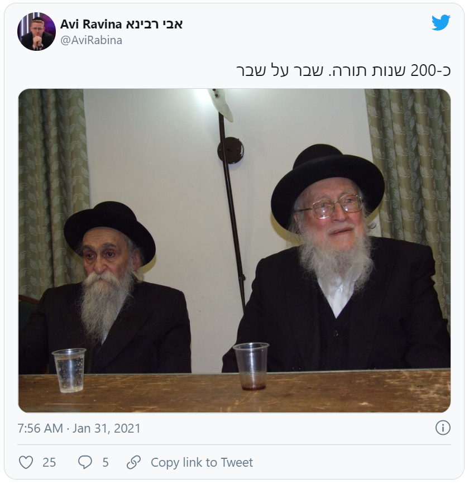469x484 pixels.
Task: Click the wooden table surface in photo
Action: (234, 392)
